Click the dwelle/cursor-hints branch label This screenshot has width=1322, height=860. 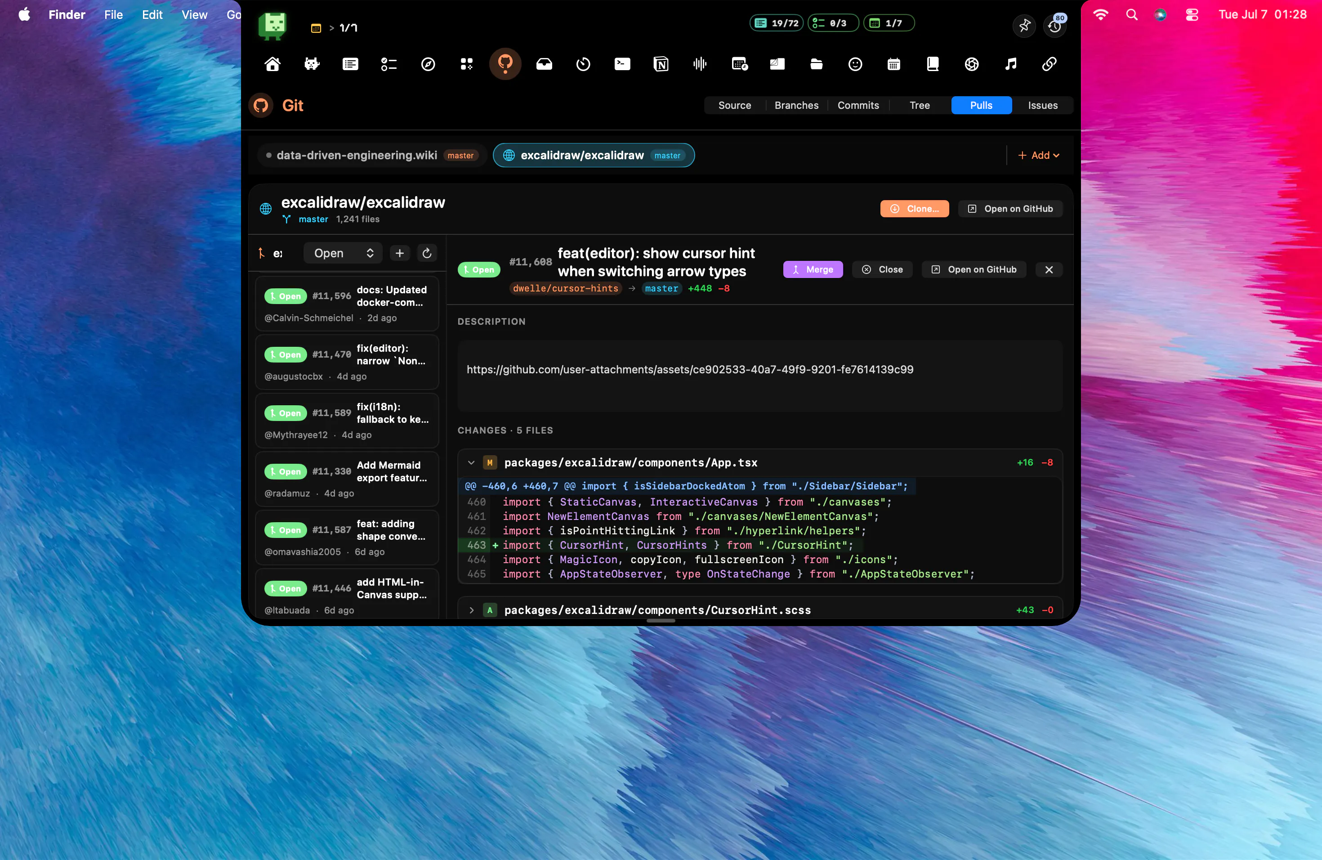(x=566, y=288)
